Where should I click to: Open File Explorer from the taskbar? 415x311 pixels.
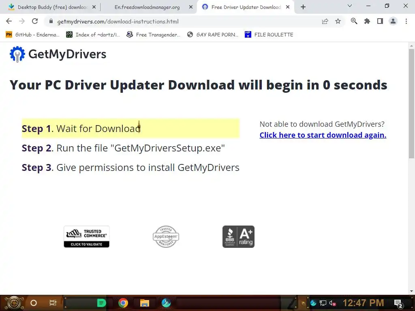pos(145,303)
